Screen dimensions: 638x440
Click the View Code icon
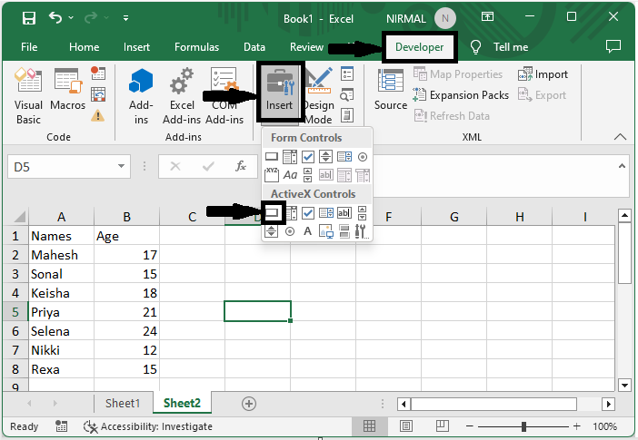[x=346, y=94]
